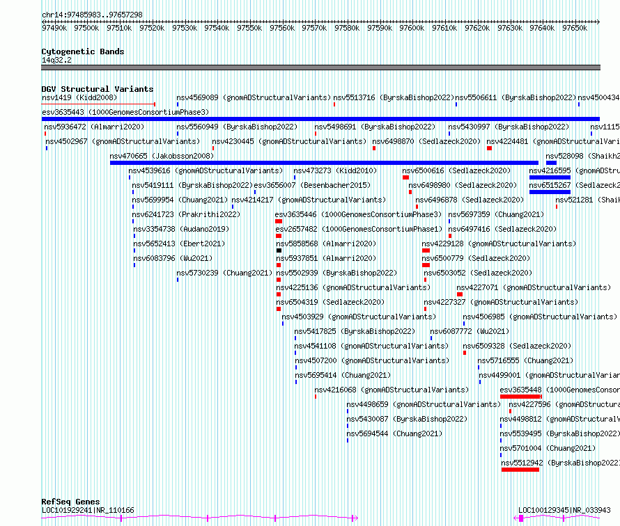Click nsv4225136 gnomAD variant label
Screen dimensions: 620x526
pos(353,287)
